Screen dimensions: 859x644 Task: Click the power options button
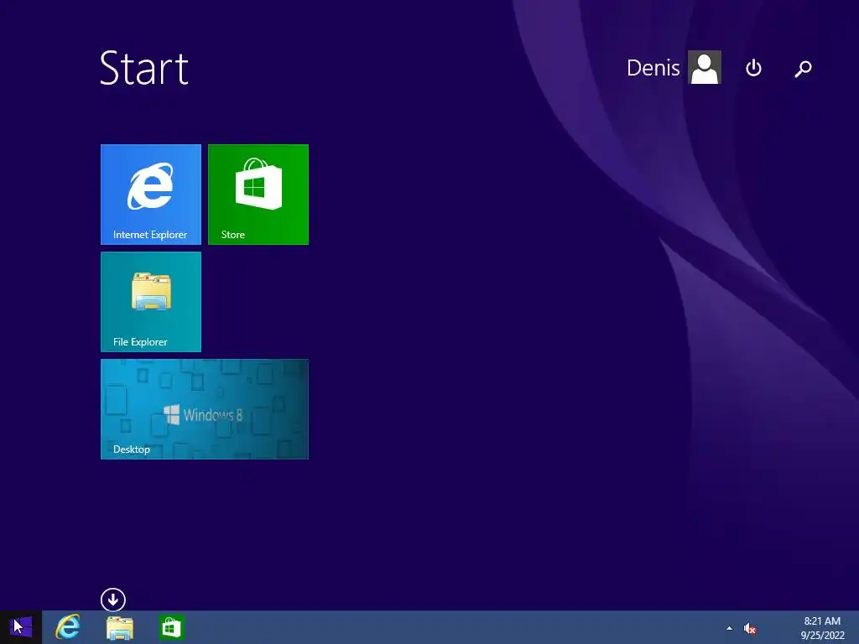(x=753, y=68)
